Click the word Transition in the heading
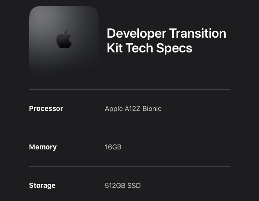The height and width of the screenshot is (201, 259). (198, 33)
